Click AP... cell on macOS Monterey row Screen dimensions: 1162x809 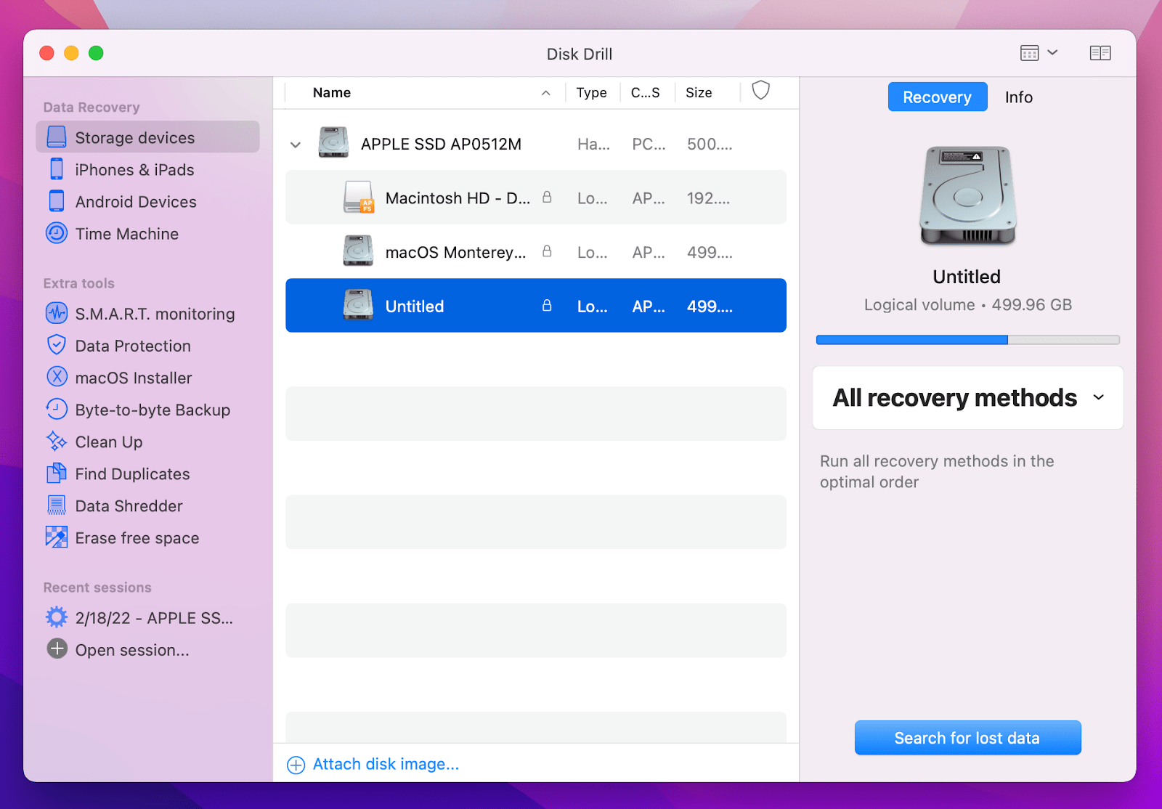click(649, 252)
